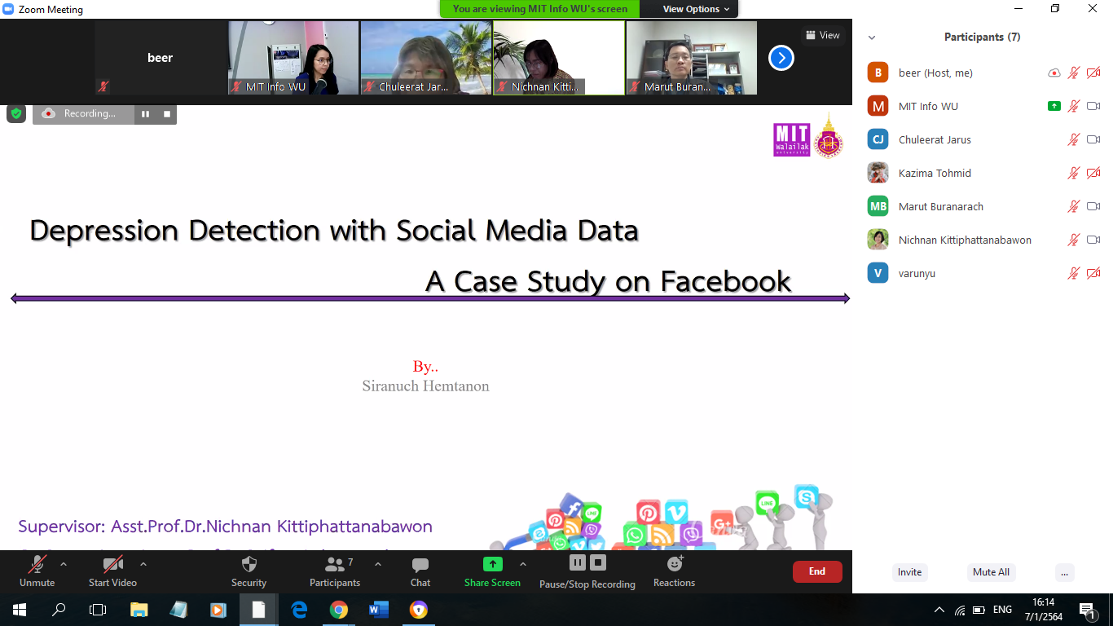Toggle the video icon for beer participant
1113x626 pixels.
pyautogui.click(x=1093, y=73)
